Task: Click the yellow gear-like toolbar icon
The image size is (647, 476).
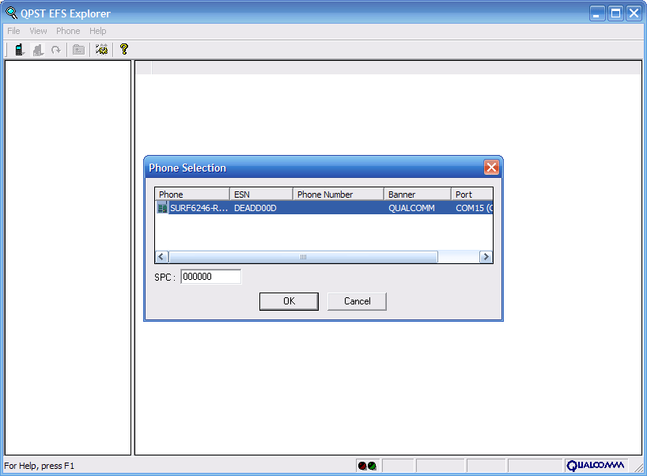Action: (x=101, y=50)
